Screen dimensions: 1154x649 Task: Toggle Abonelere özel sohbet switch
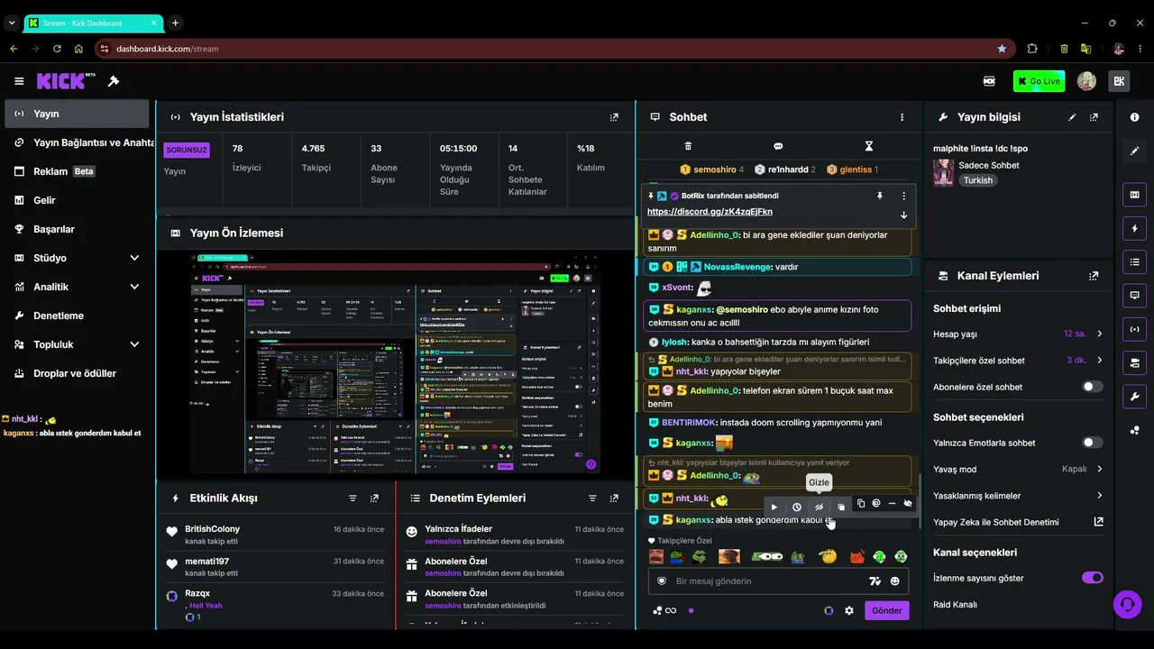coord(1092,387)
